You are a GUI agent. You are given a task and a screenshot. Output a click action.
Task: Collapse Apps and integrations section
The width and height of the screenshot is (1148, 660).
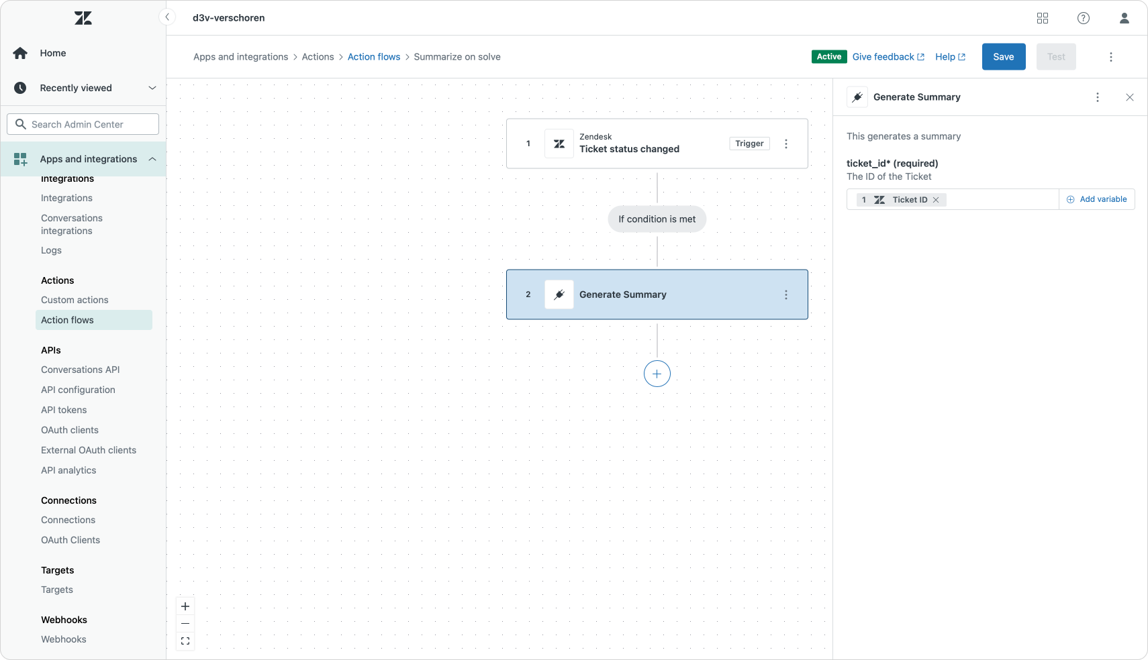click(x=152, y=159)
